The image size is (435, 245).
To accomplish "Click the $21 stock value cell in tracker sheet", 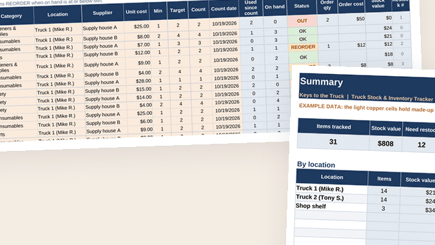I will pyautogui.click(x=380, y=36).
